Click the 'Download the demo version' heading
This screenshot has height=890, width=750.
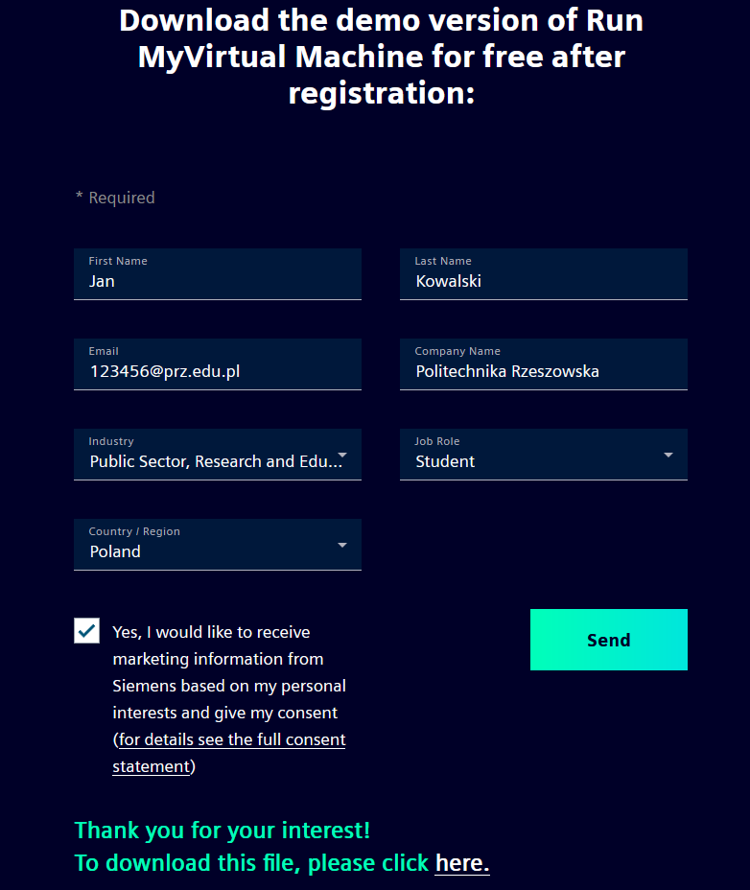381,57
